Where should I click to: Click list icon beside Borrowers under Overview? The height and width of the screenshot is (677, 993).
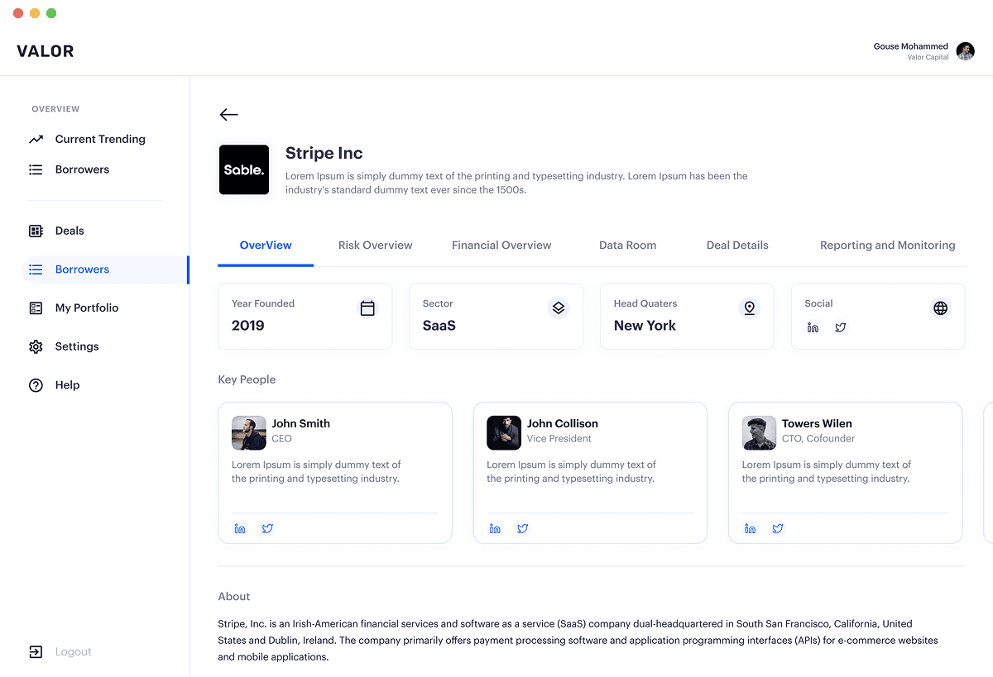pyautogui.click(x=36, y=169)
